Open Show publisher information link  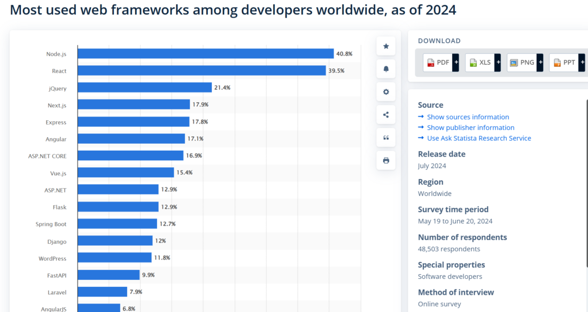[470, 128]
